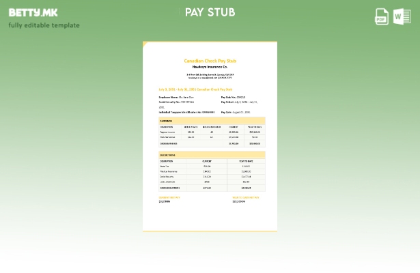Open the pay stub document thumbnail

pyautogui.click(x=210, y=136)
